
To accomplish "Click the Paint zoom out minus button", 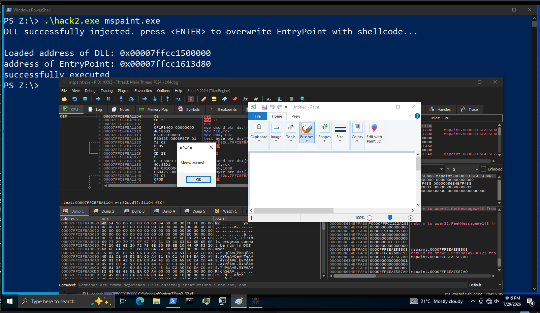I will 370,218.
